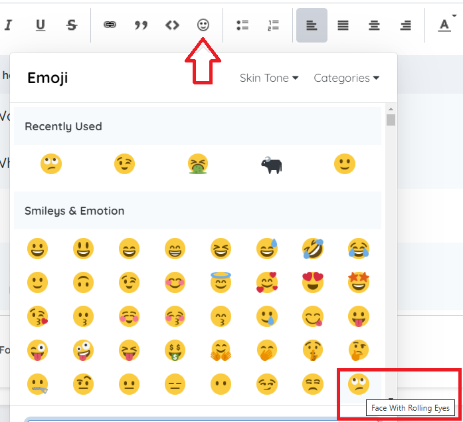Select the grinning face emoji
The height and width of the screenshot is (422, 463).
point(37,249)
